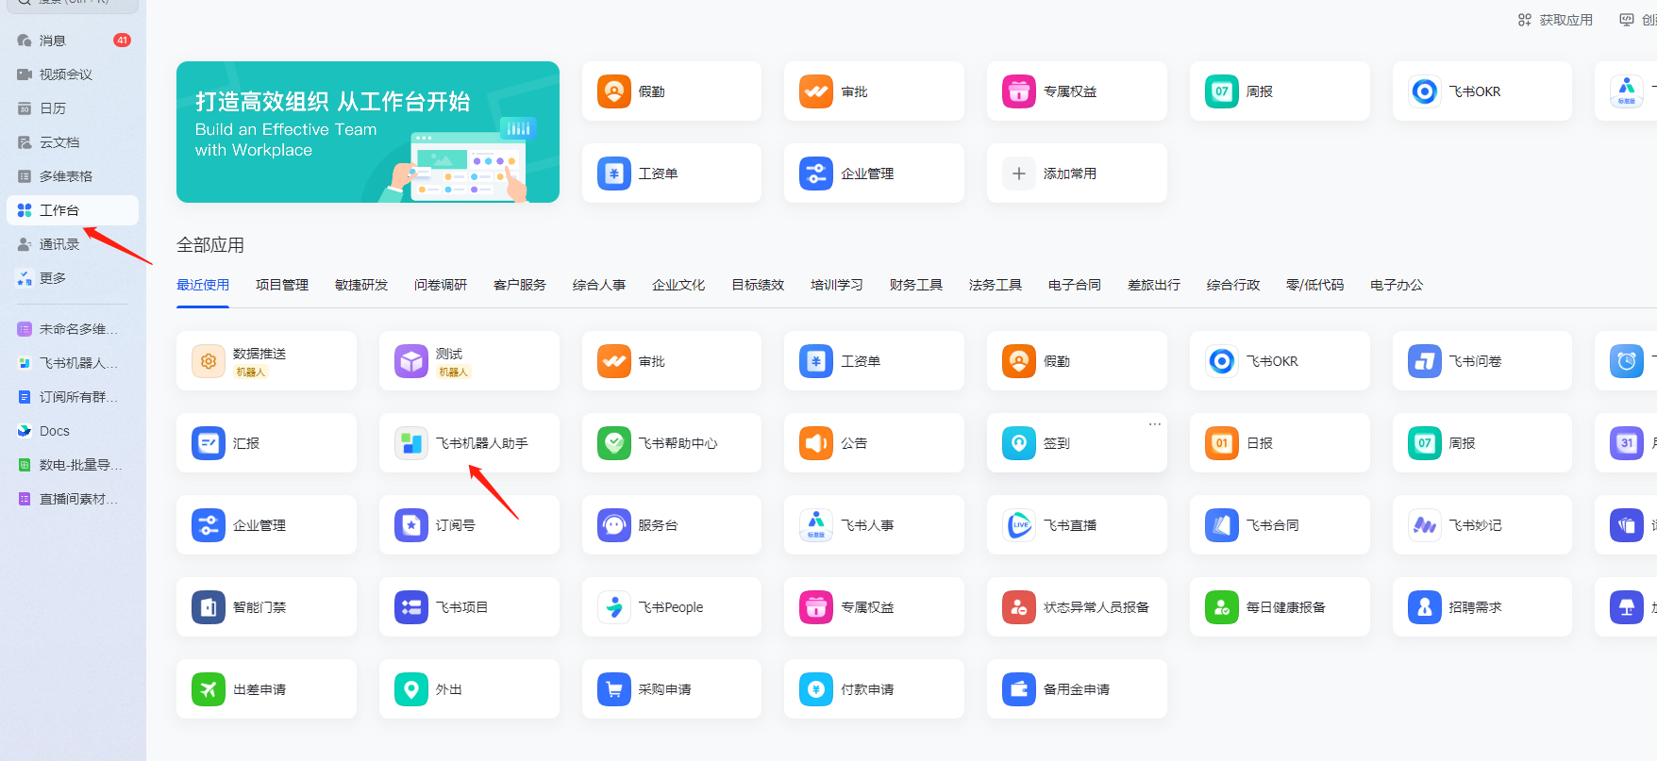The height and width of the screenshot is (761, 1657).
Task: Open the 智能门禁 app
Action: (266, 607)
